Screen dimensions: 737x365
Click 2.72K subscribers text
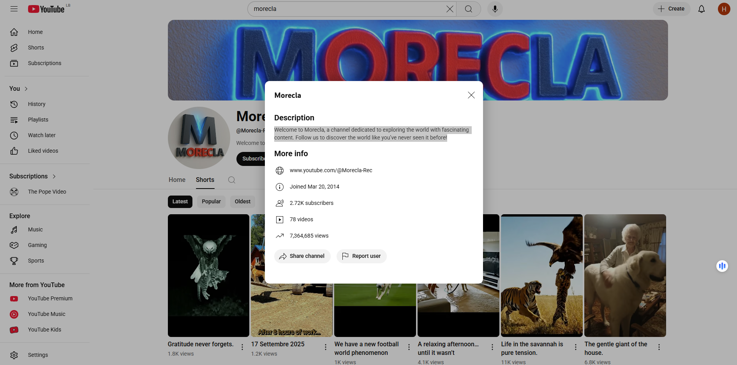pyautogui.click(x=312, y=203)
